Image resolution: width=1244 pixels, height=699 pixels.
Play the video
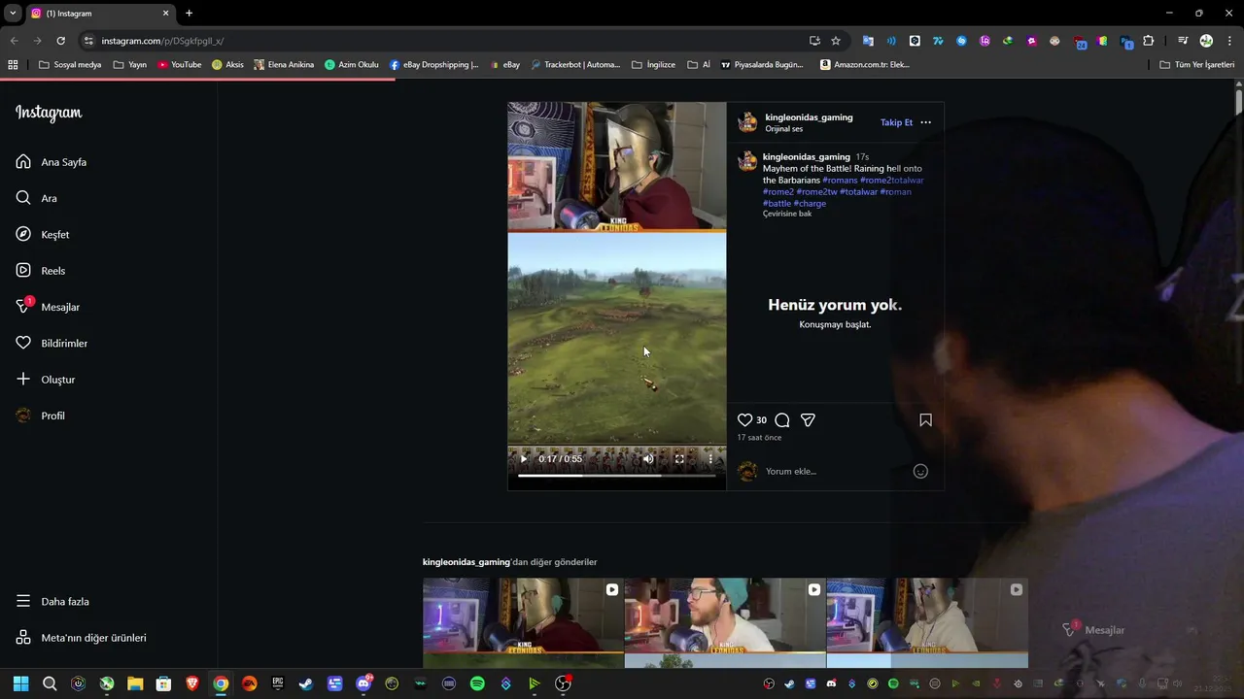click(x=524, y=459)
